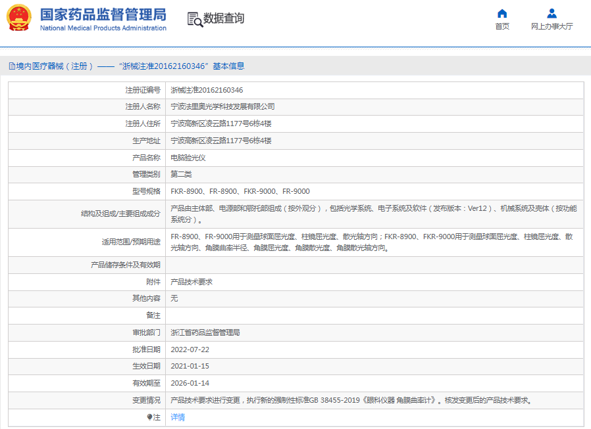The width and height of the screenshot is (591, 429).
Task: Select the 注册证编号 value 浙械注准20162160346 in table
Action: (207, 90)
